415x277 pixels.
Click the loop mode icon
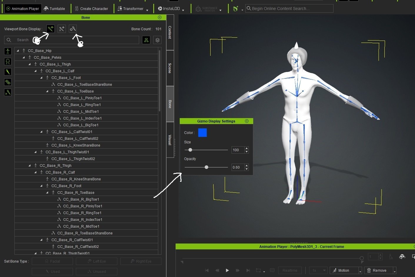click(x=259, y=270)
